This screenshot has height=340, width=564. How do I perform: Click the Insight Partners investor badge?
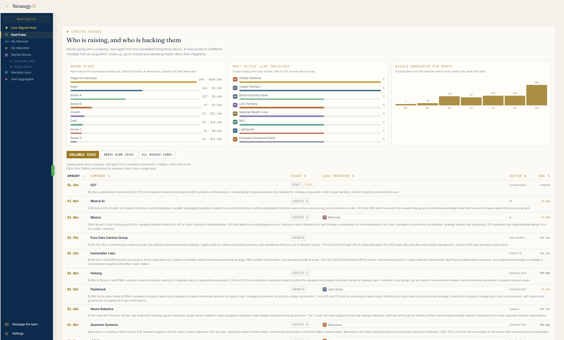pyautogui.click(x=235, y=88)
